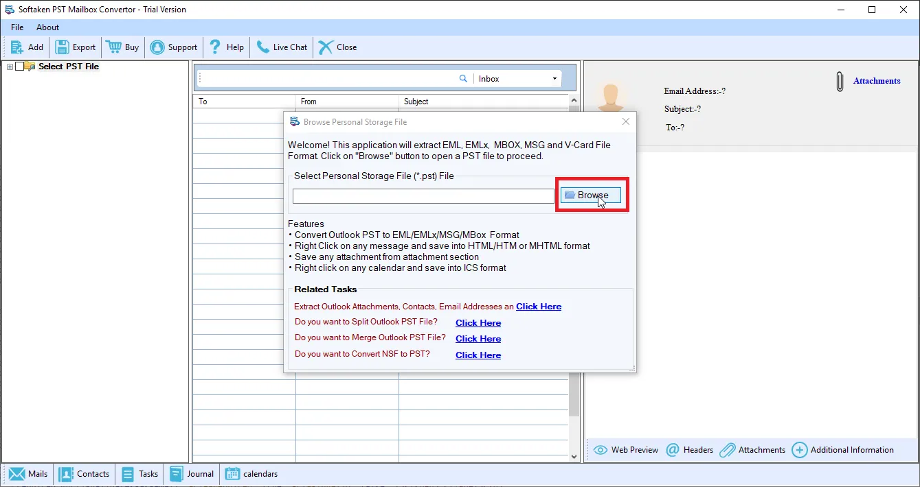This screenshot has height=487, width=920.
Task: Click the search text field in the mail list
Action: pyautogui.click(x=328, y=79)
